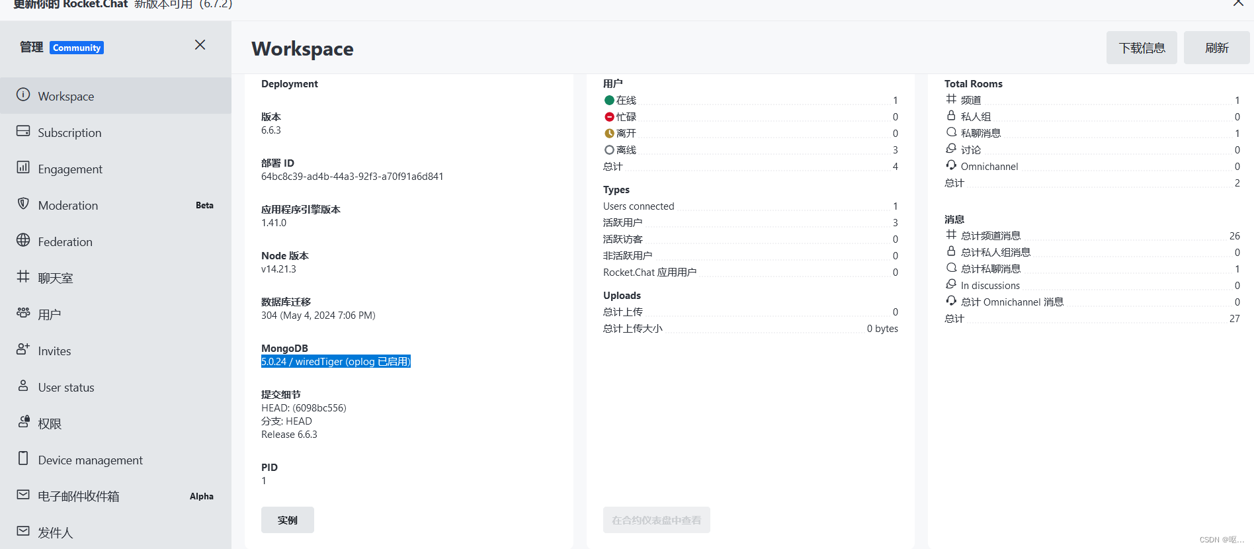Open the Subscription menu item

(x=116, y=132)
